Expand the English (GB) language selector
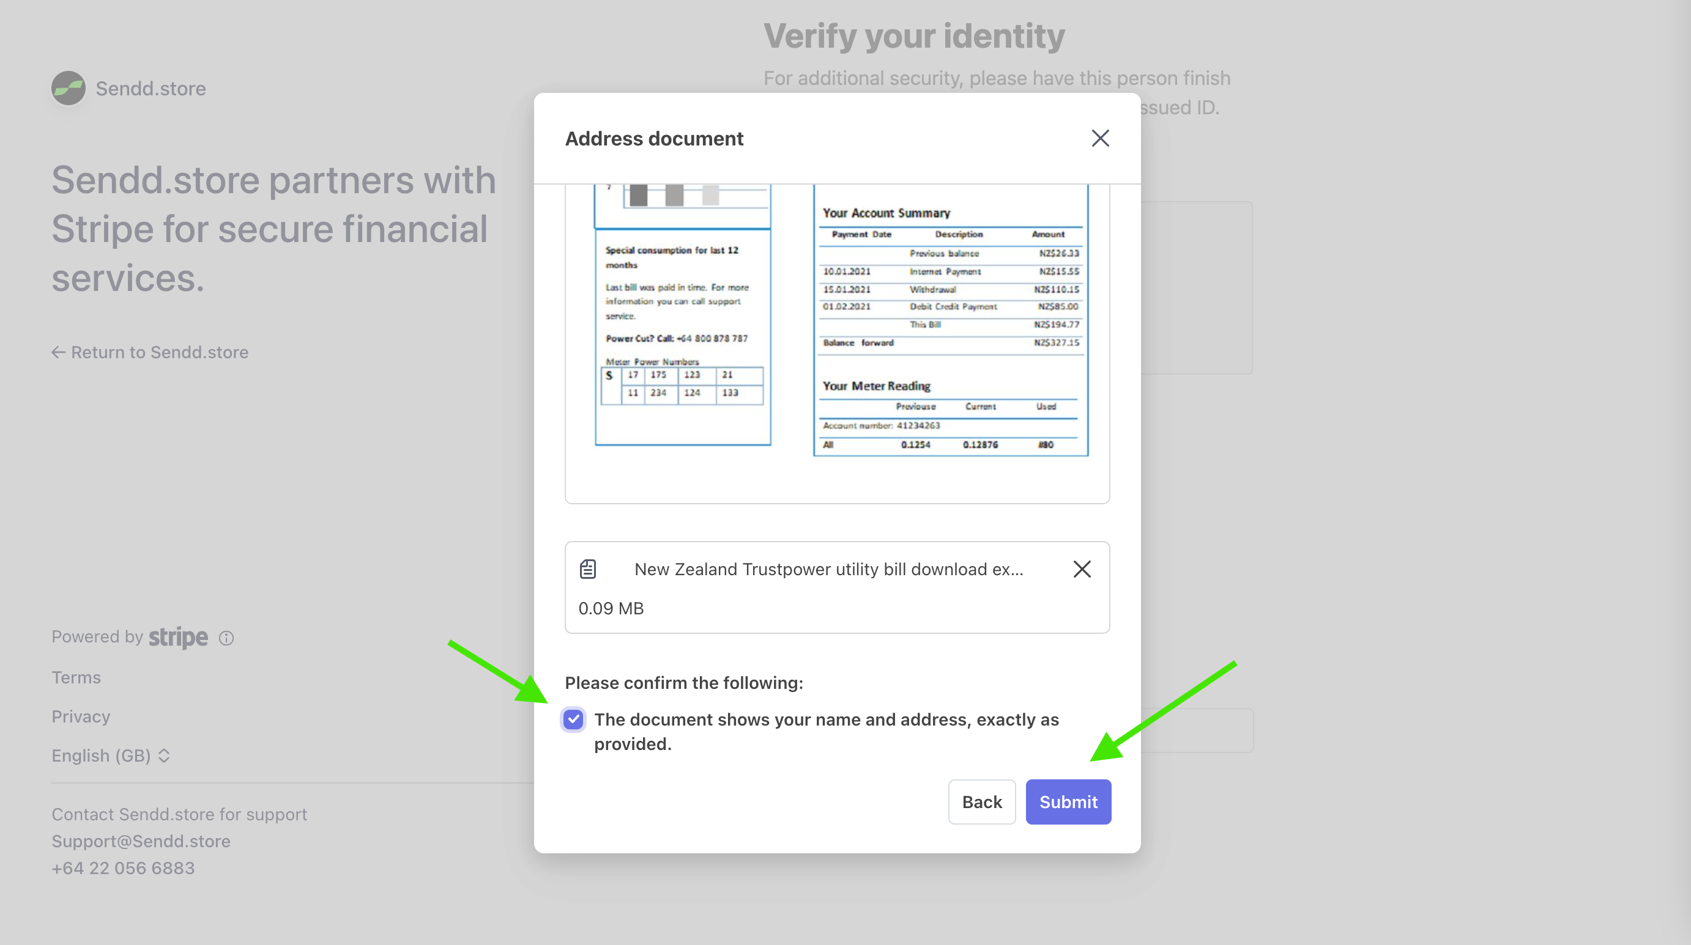Image resolution: width=1691 pixels, height=945 pixels. [102, 756]
